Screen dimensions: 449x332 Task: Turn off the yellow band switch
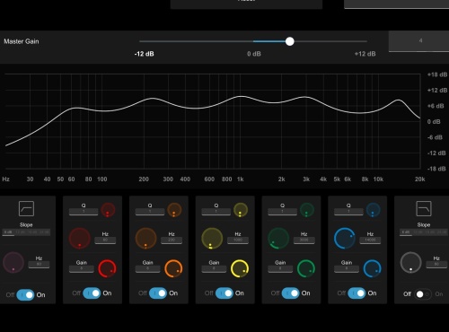tap(224, 293)
